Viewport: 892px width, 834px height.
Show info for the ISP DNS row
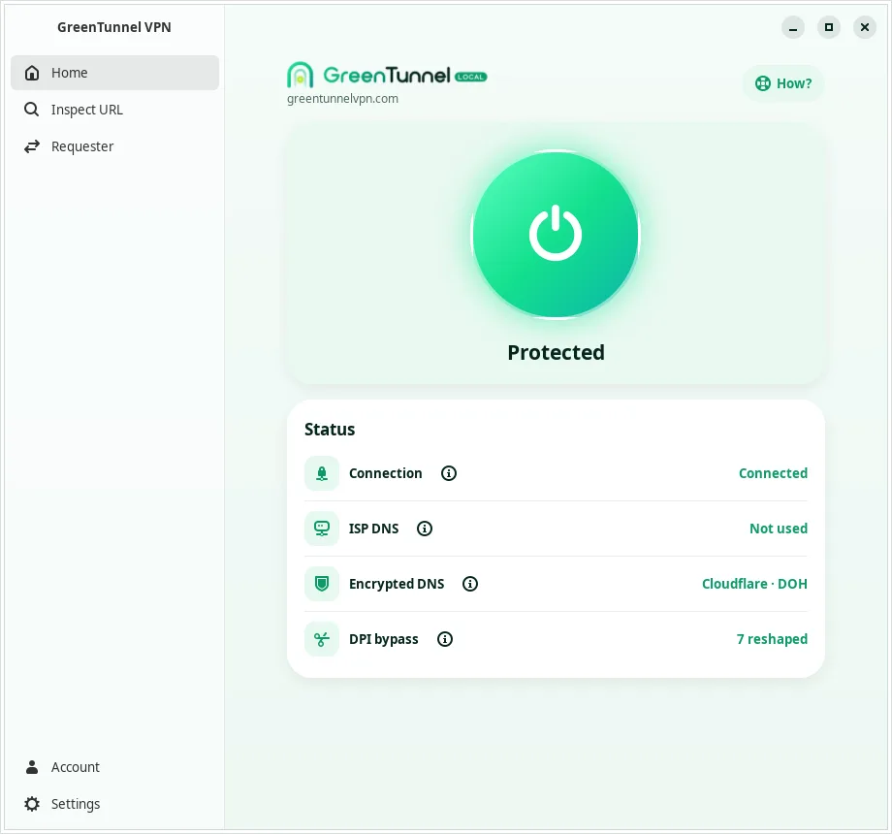click(x=425, y=529)
